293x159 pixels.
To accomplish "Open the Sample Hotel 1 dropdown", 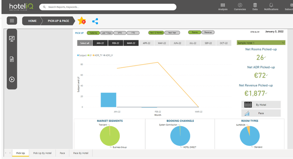I will coord(261,43).
